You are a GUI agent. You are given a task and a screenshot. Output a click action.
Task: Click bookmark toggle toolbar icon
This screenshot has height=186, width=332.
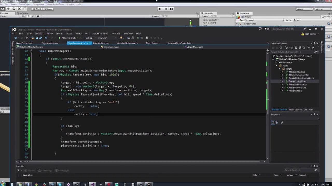point(147,38)
